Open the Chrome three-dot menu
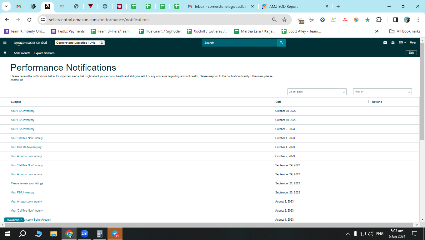This screenshot has height=240, width=425. tap(418, 20)
